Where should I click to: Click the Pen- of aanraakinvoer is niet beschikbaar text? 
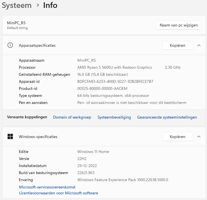pos(132,103)
